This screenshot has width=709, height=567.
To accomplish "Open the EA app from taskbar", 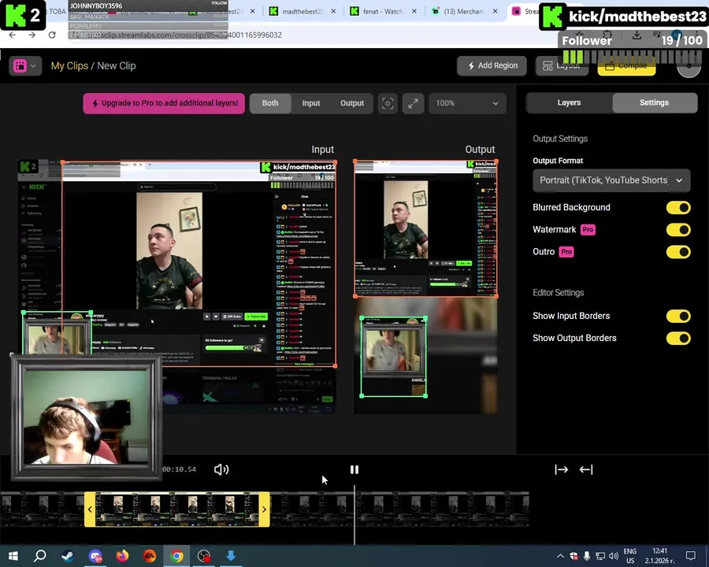I will (150, 556).
